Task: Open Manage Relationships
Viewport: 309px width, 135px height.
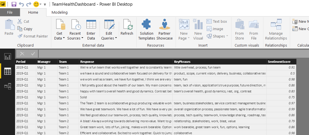Action: 276,29
